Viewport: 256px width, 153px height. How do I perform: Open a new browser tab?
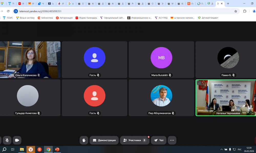tap(228, 4)
